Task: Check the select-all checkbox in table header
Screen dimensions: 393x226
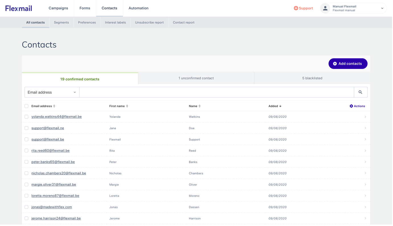Action: [x=26, y=106]
